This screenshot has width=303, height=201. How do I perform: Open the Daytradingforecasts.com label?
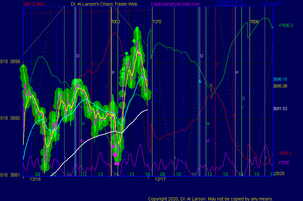pos(176,4)
